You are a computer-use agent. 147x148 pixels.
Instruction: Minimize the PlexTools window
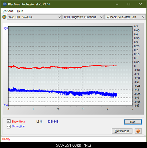tap(117, 4)
